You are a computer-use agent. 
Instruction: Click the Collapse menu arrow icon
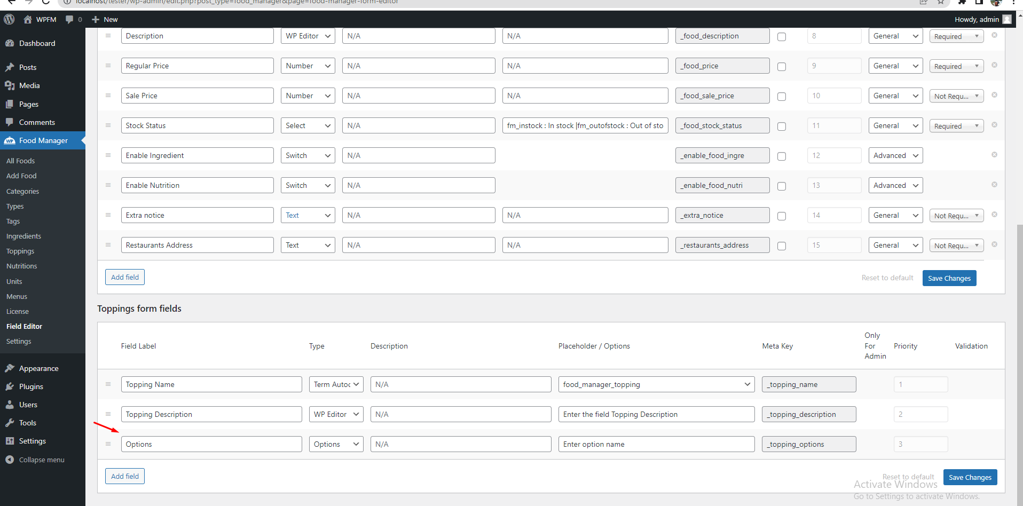click(9, 459)
